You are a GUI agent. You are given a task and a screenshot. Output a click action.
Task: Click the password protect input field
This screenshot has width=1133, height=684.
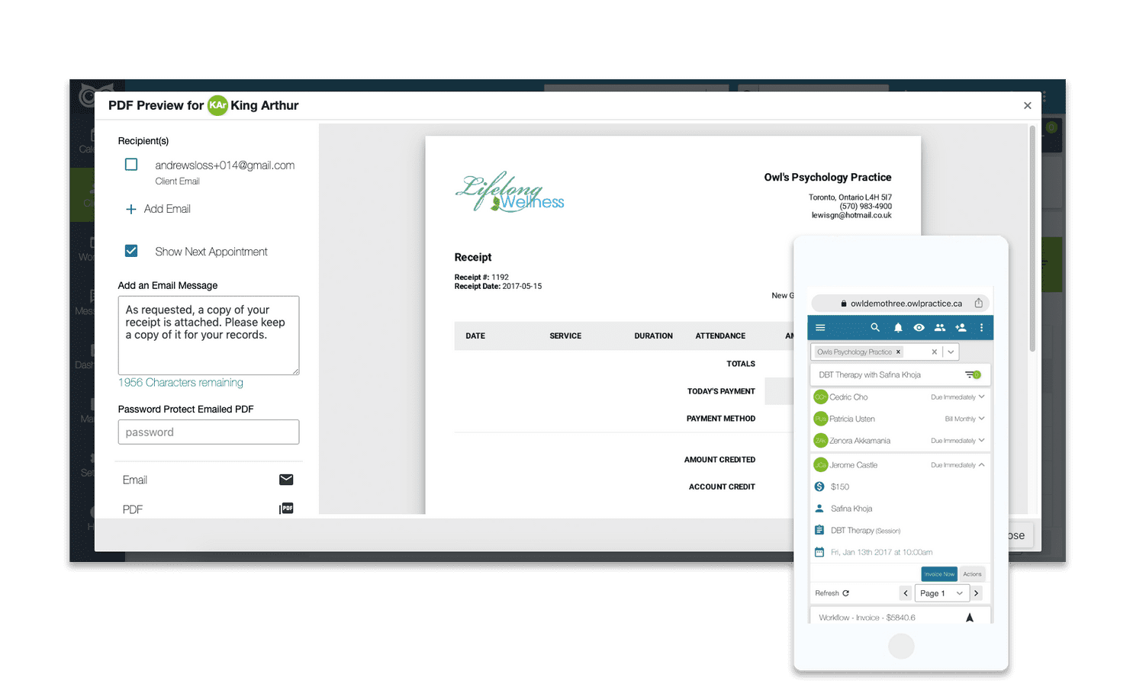(x=208, y=432)
